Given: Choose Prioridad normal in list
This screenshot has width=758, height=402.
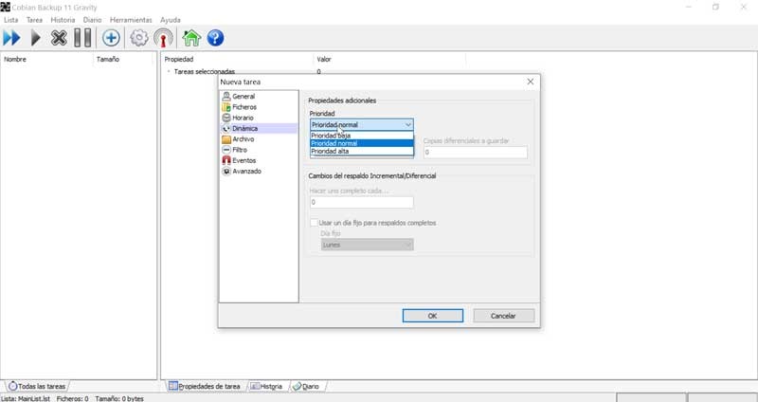Looking at the screenshot, I should (362, 143).
